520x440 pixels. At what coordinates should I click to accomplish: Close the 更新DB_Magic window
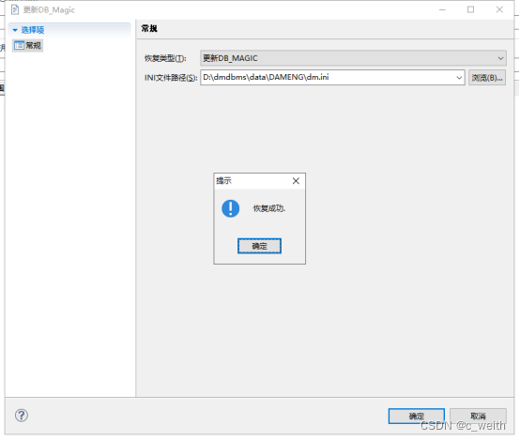pyautogui.click(x=499, y=10)
